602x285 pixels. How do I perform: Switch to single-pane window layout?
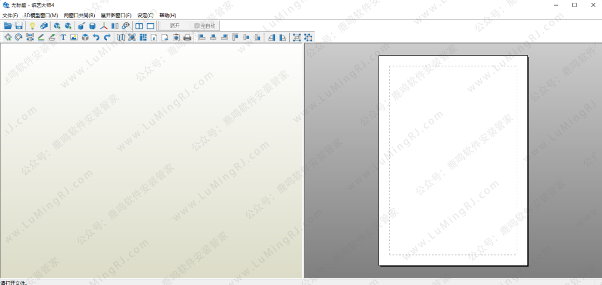pyautogui.click(x=150, y=26)
